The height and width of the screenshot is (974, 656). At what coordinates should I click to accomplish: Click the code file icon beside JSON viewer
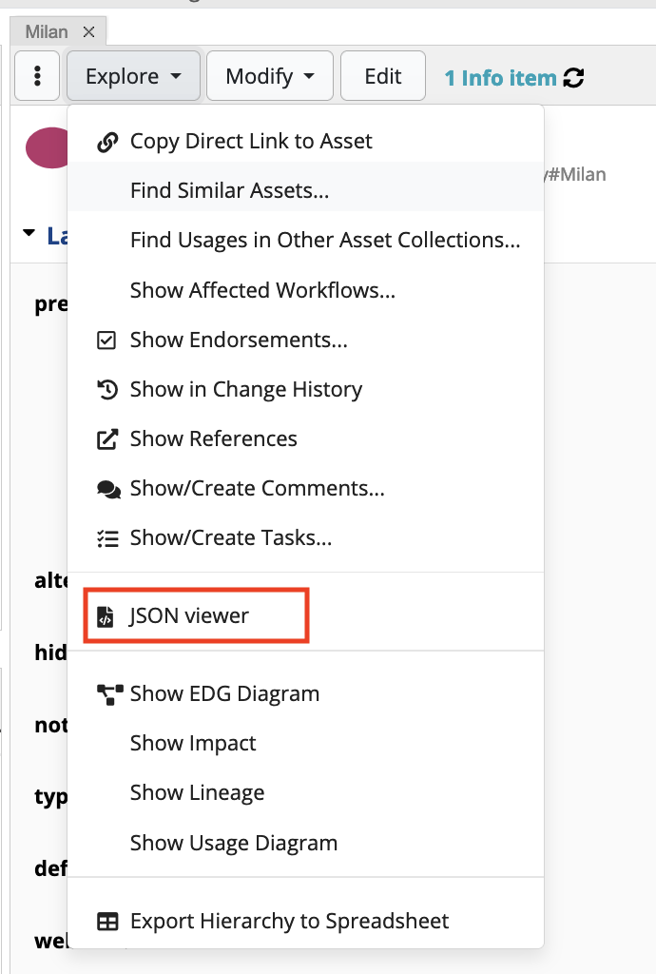105,615
